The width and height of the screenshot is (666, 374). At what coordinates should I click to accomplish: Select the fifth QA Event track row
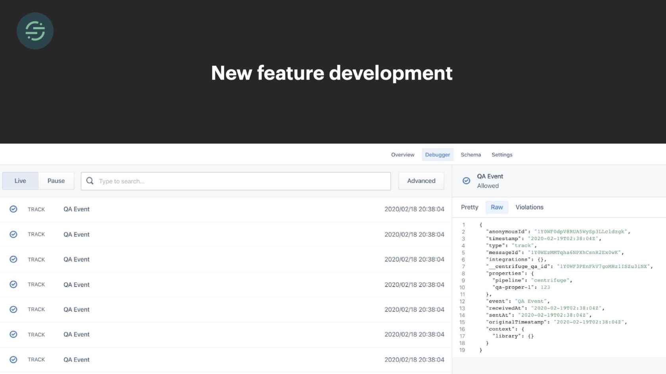226,309
